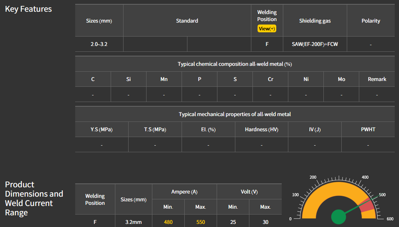Click the green gauge needle hub
The image size is (399, 227).
point(339,217)
